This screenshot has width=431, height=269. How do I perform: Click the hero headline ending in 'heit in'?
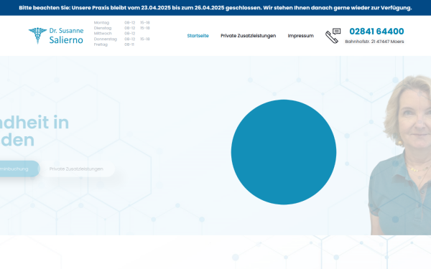pos(34,131)
